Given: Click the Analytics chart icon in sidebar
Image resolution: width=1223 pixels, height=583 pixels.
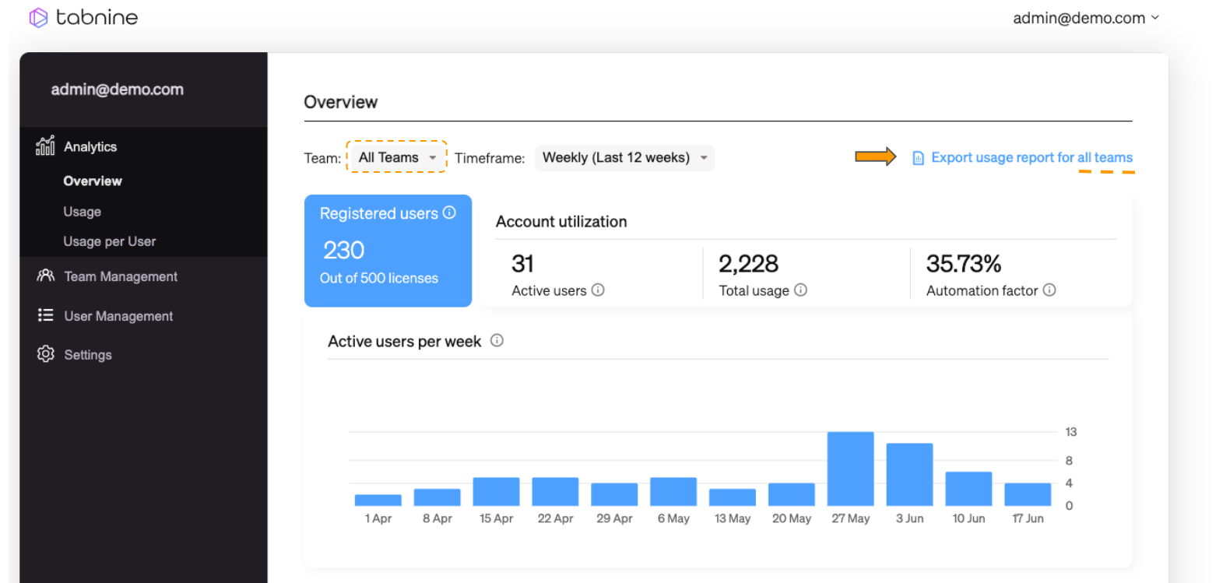Looking at the screenshot, I should point(45,146).
